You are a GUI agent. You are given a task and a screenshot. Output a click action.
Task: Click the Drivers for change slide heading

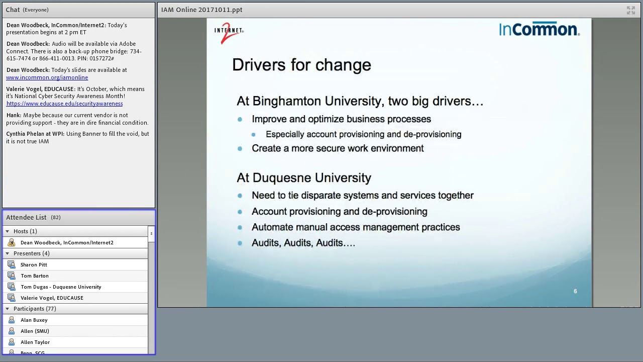click(301, 65)
